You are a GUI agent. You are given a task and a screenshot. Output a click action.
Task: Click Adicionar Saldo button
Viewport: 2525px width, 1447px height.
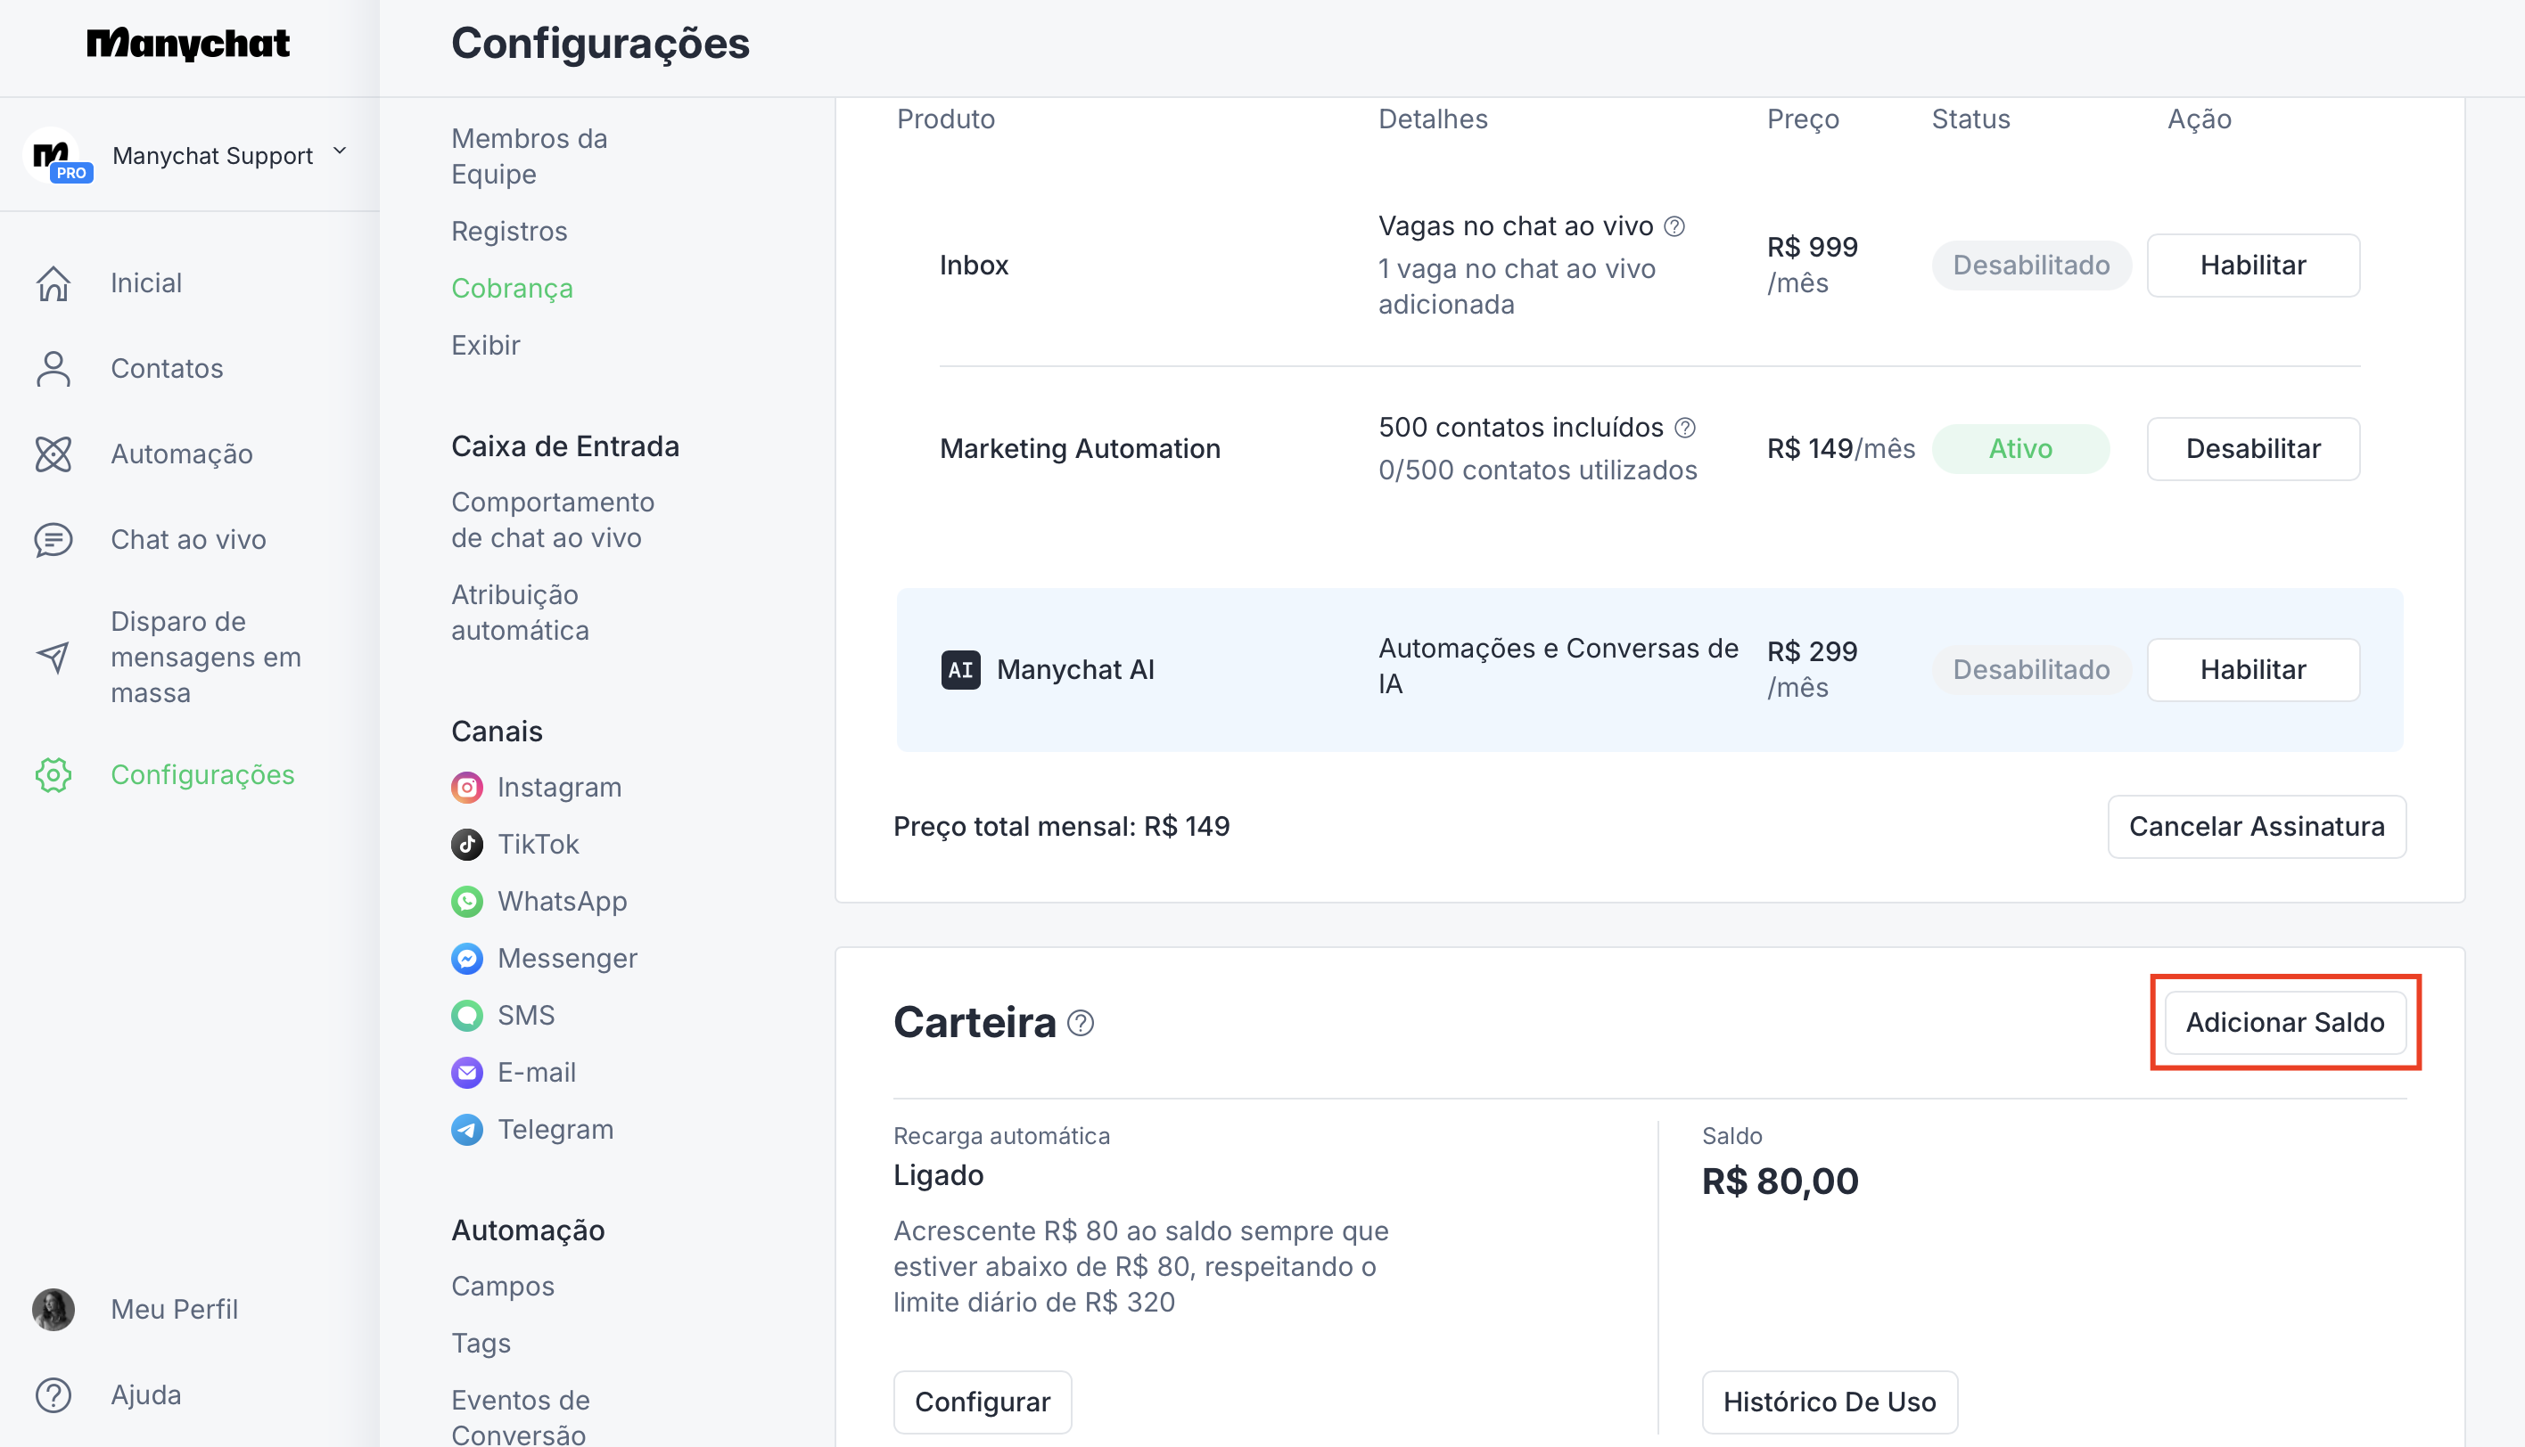click(x=2285, y=1024)
